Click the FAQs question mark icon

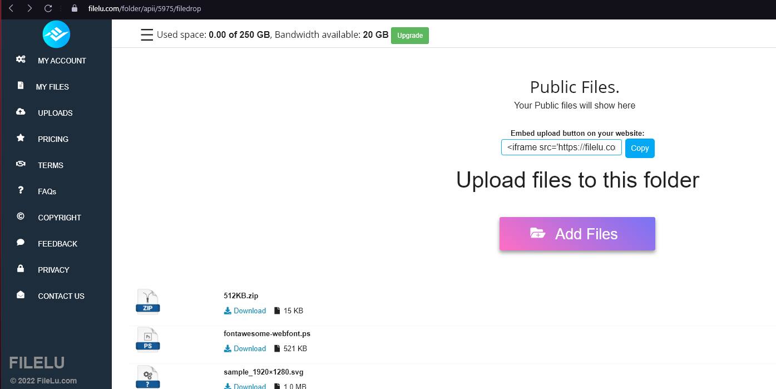click(x=21, y=190)
